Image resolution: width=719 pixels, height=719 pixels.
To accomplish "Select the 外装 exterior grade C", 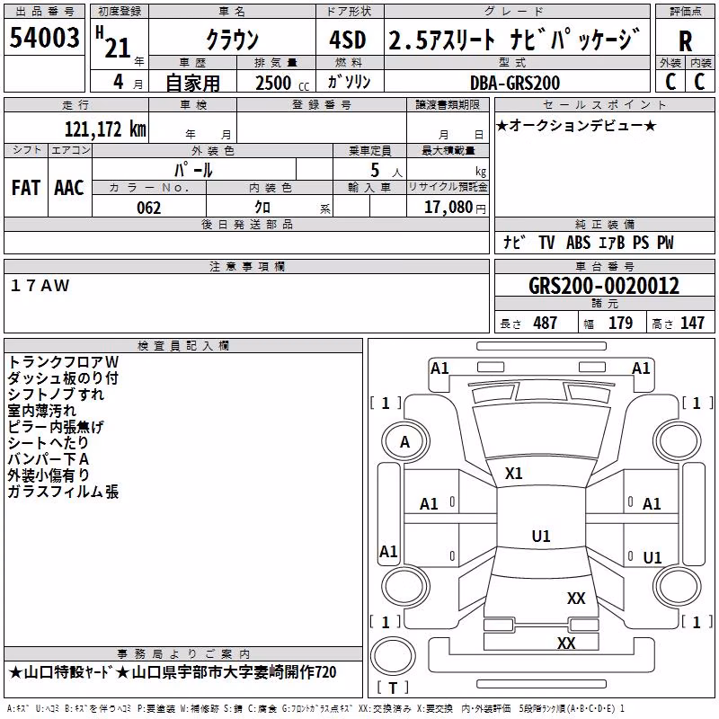I will pyautogui.click(x=670, y=82).
